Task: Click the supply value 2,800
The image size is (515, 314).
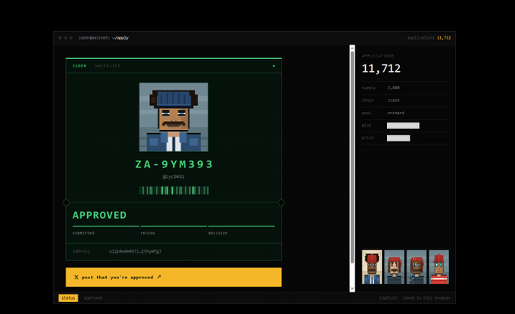Action: [394, 88]
